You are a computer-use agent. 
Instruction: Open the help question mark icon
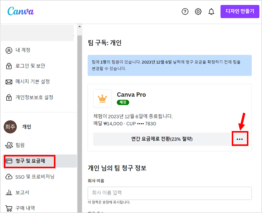pos(185,12)
